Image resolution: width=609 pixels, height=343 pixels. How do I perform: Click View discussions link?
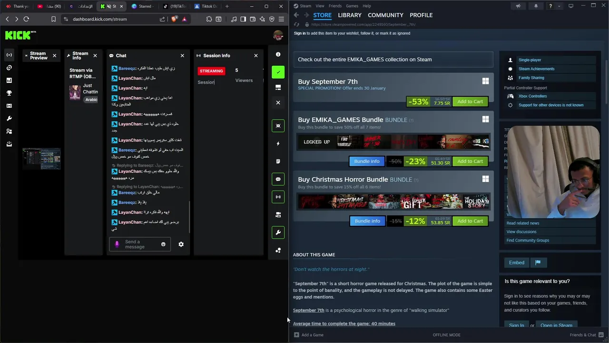pyautogui.click(x=521, y=232)
